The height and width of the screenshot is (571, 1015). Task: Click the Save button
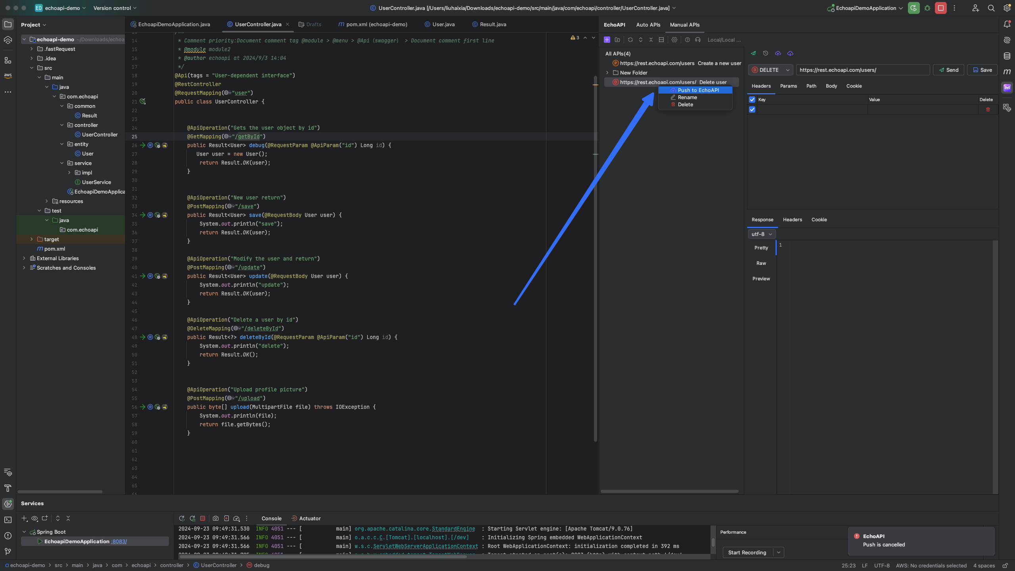[982, 70]
